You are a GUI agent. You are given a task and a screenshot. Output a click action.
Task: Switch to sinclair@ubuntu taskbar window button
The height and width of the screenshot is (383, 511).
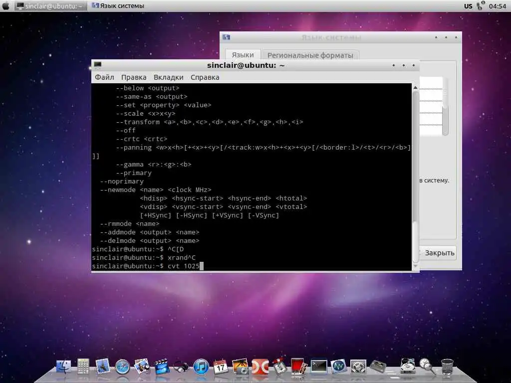[51, 6]
